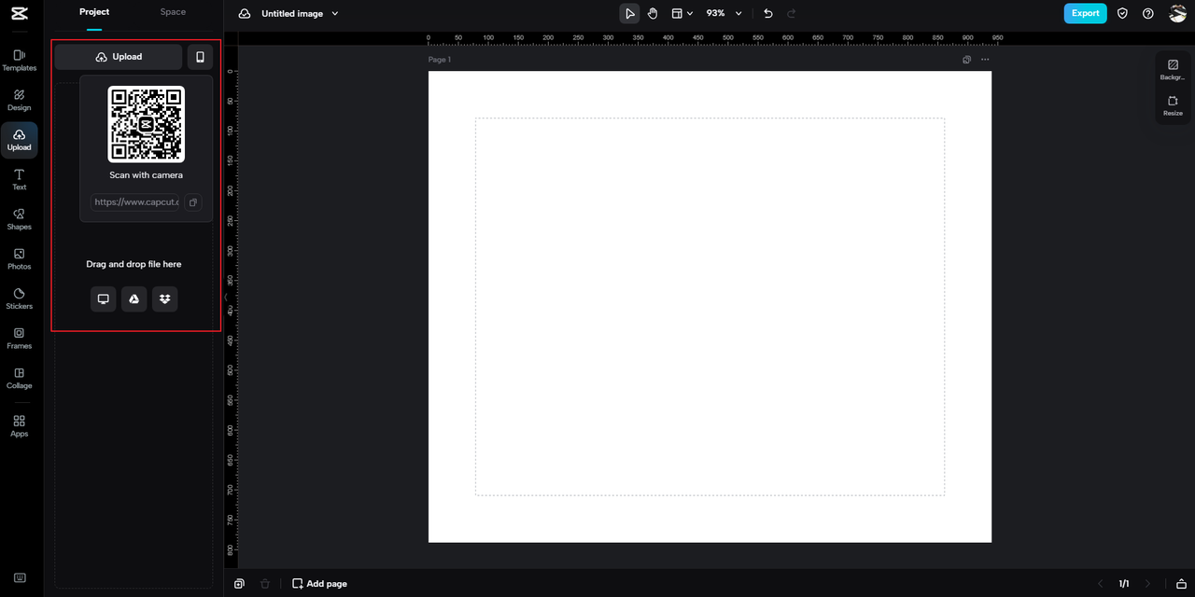Image resolution: width=1195 pixels, height=597 pixels.
Task: Click the QR code image
Action: [147, 124]
